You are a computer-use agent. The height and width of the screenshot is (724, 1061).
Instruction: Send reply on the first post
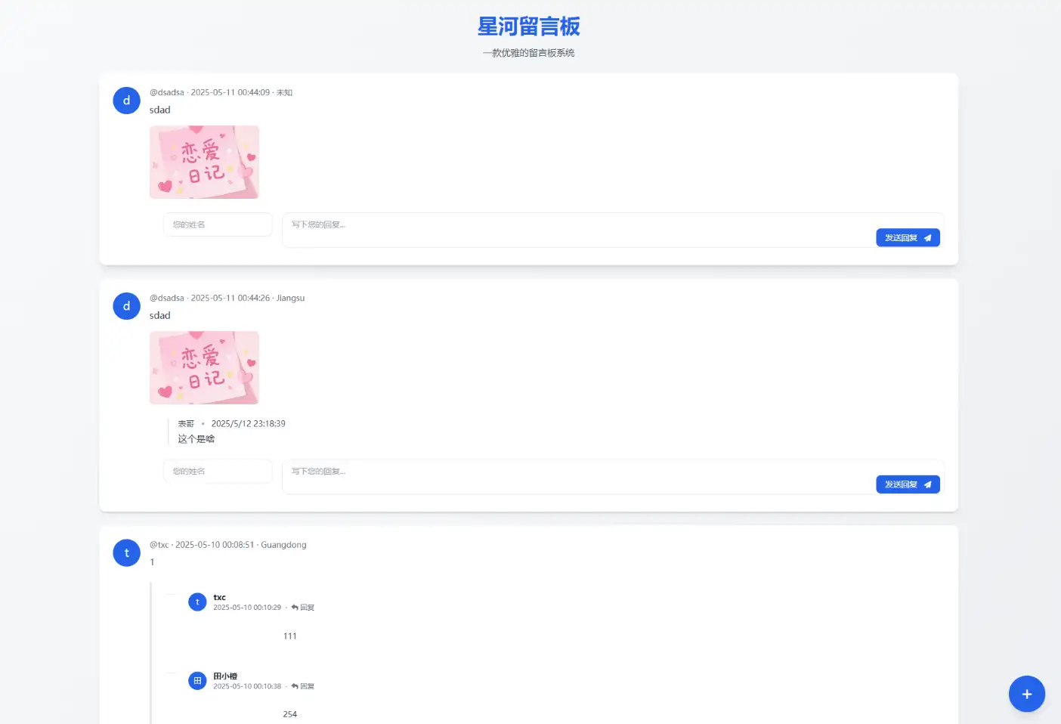pos(908,238)
